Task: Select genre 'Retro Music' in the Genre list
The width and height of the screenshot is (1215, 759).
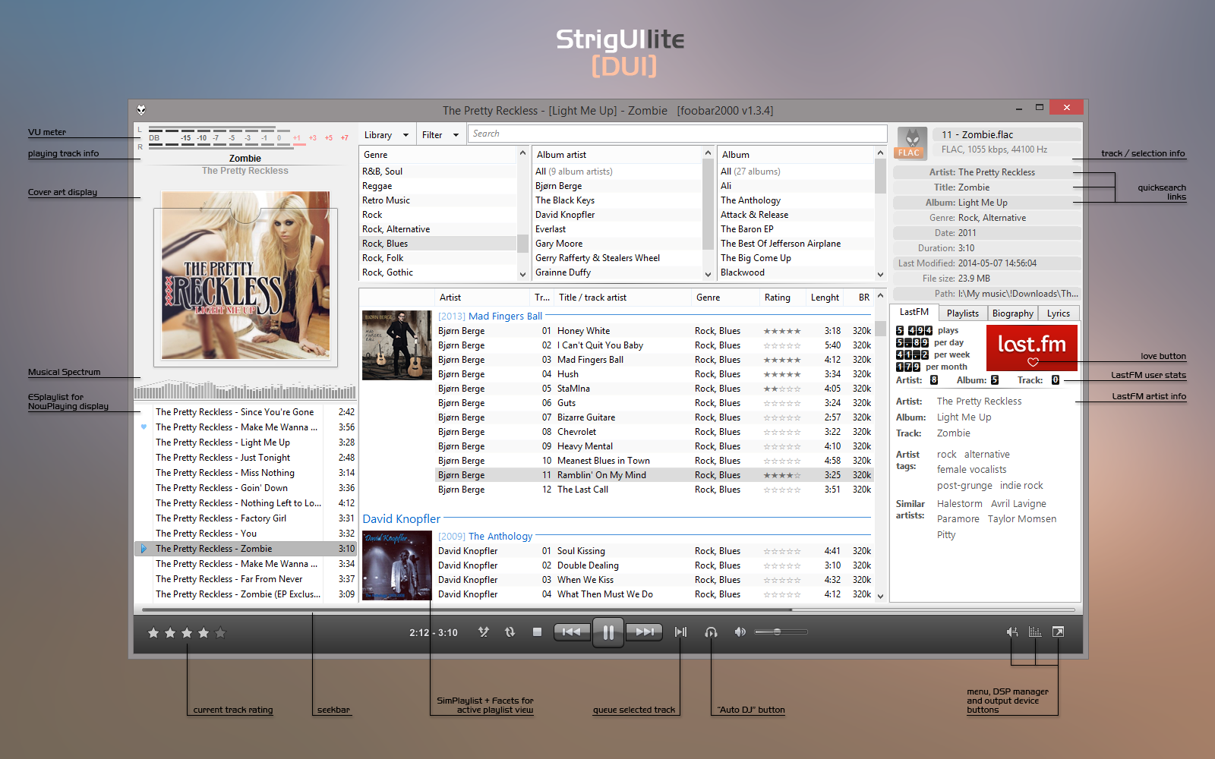Action: [438, 200]
